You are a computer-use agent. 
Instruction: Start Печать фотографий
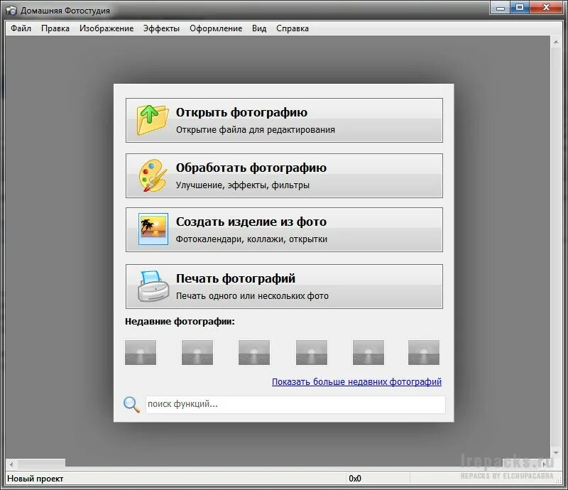pyautogui.click(x=284, y=286)
